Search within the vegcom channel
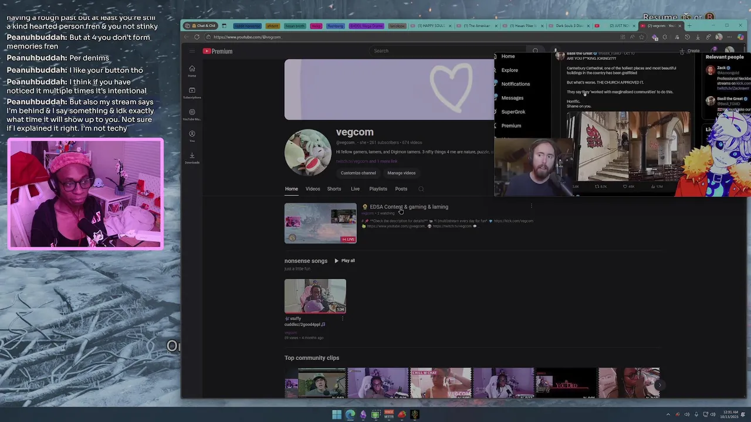Screen dimensions: 751x422 (x=421, y=189)
